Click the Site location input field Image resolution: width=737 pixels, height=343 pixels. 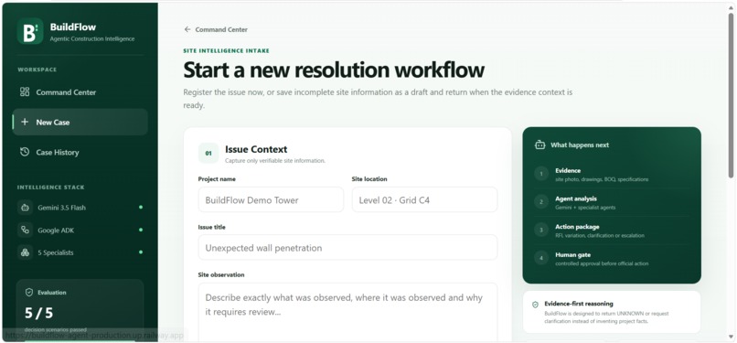(x=424, y=199)
